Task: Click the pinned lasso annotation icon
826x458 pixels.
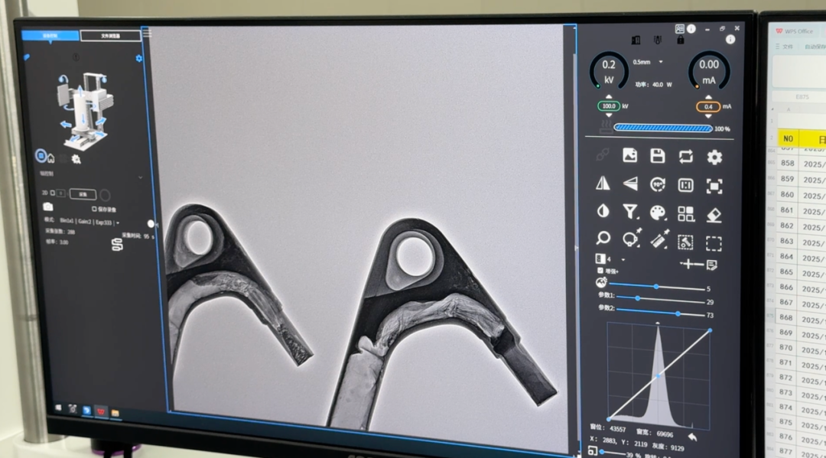Action: (x=631, y=238)
